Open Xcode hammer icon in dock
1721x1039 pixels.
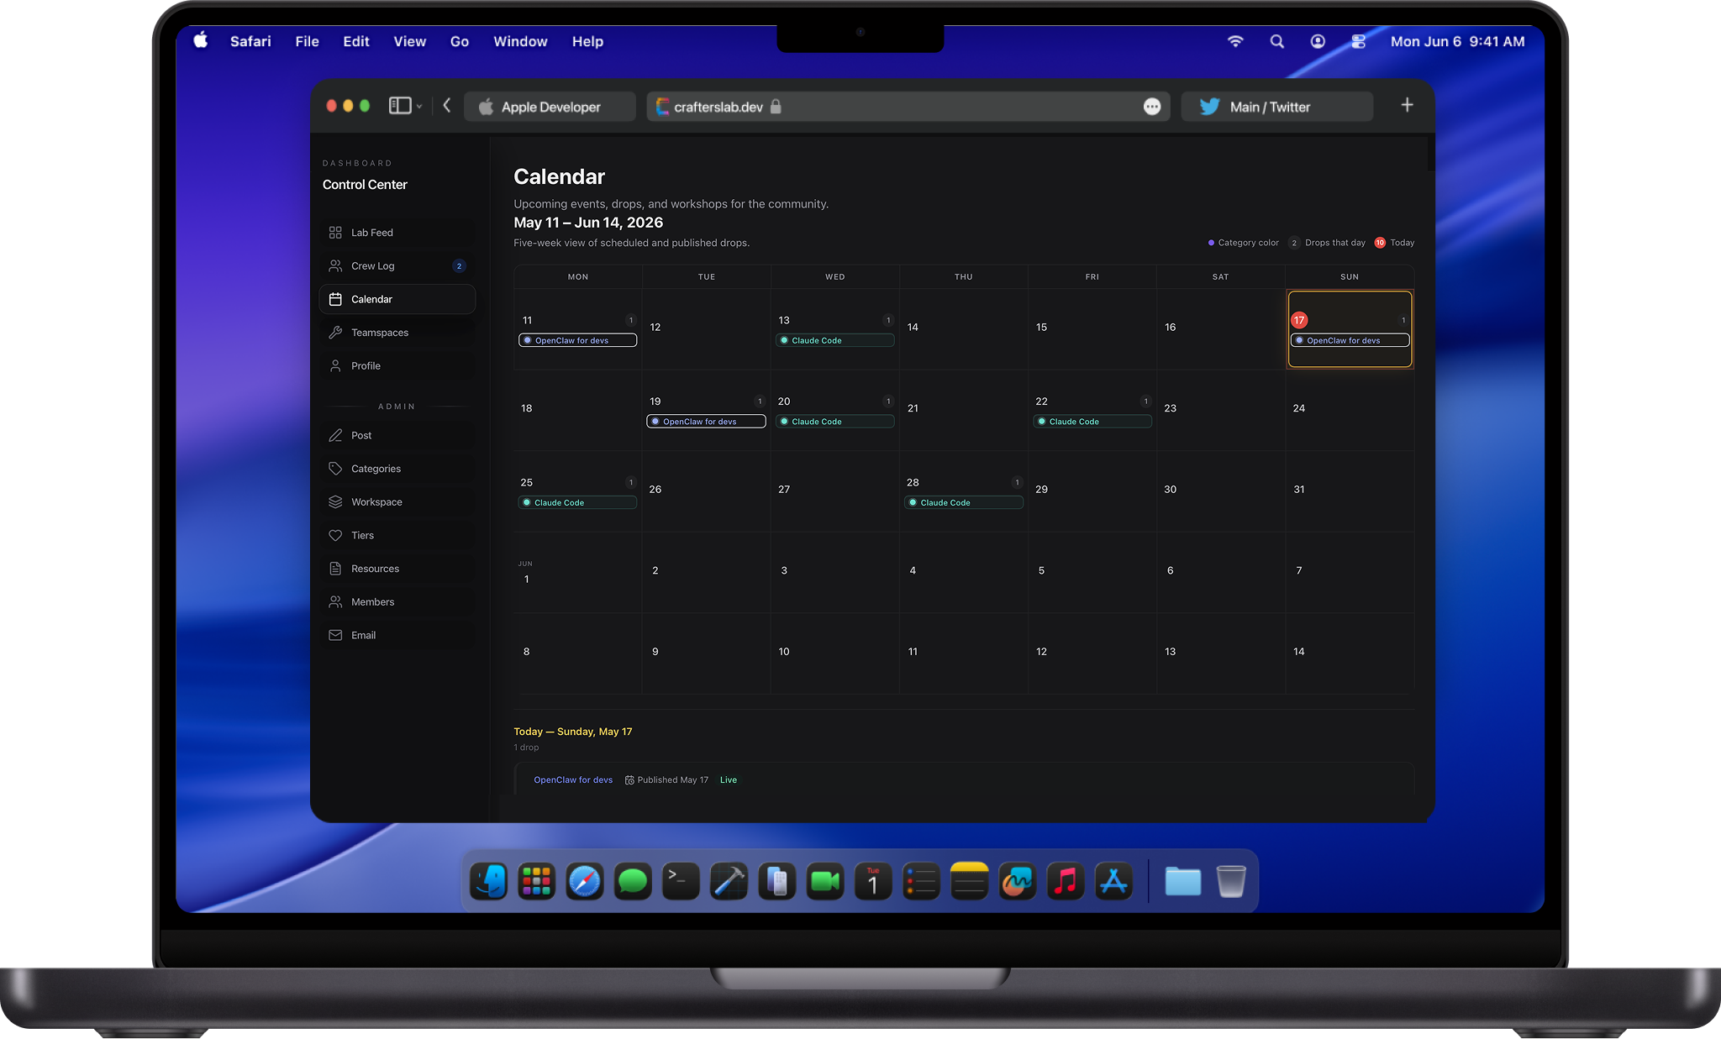[729, 881]
